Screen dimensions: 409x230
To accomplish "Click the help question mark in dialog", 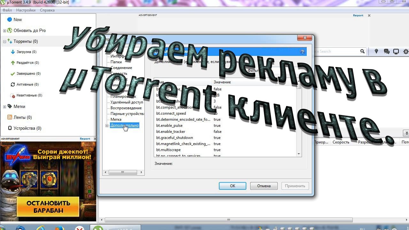I will click(x=303, y=52).
